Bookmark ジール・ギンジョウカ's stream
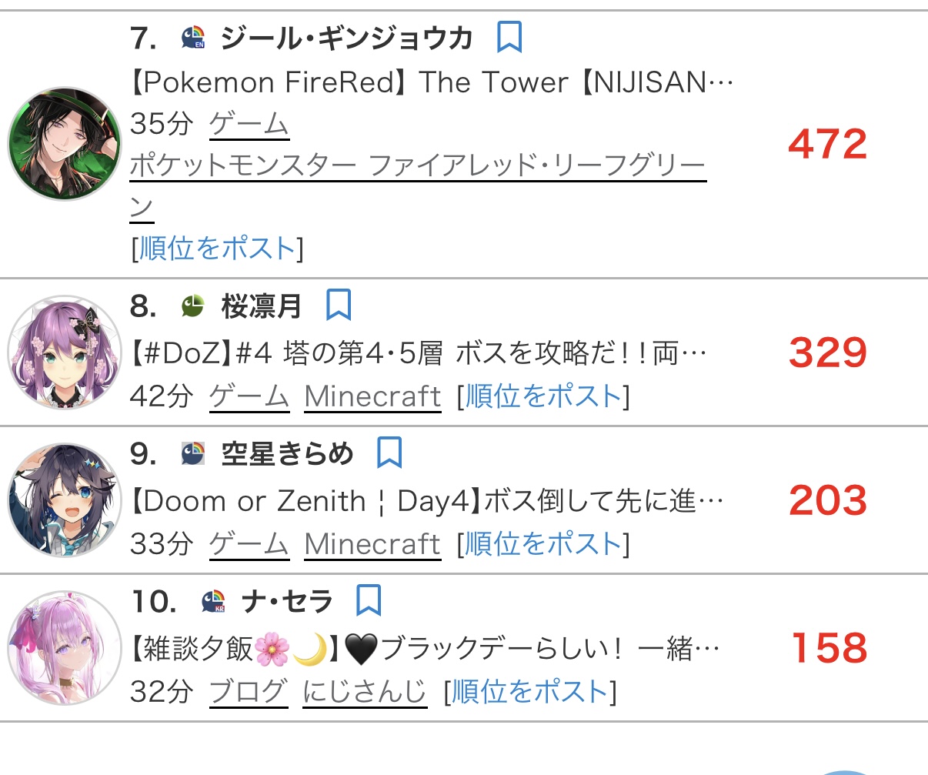Screen dimensions: 928x775 click(509, 37)
